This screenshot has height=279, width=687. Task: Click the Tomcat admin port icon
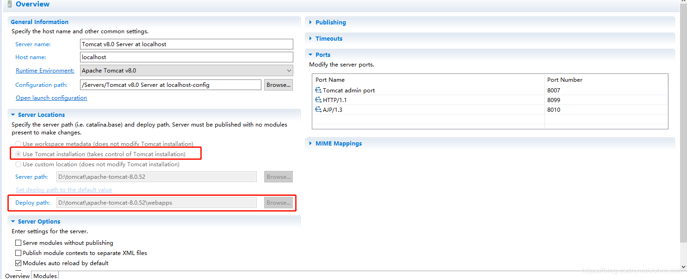tap(318, 90)
